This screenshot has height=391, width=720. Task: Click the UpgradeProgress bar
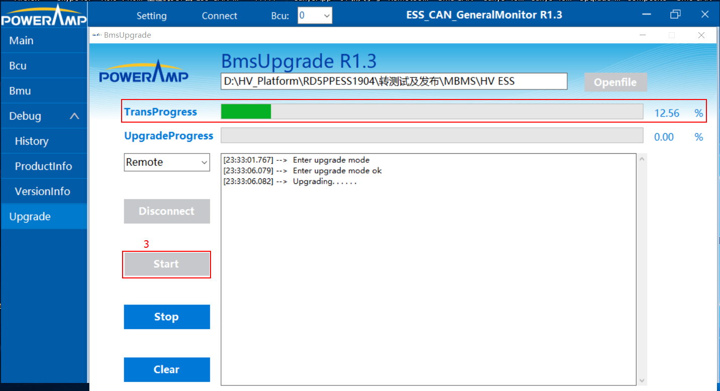click(432, 136)
